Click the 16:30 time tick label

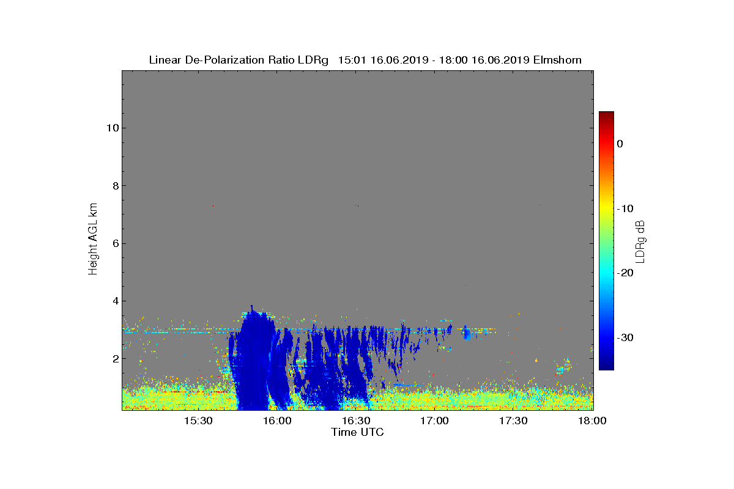[356, 421]
